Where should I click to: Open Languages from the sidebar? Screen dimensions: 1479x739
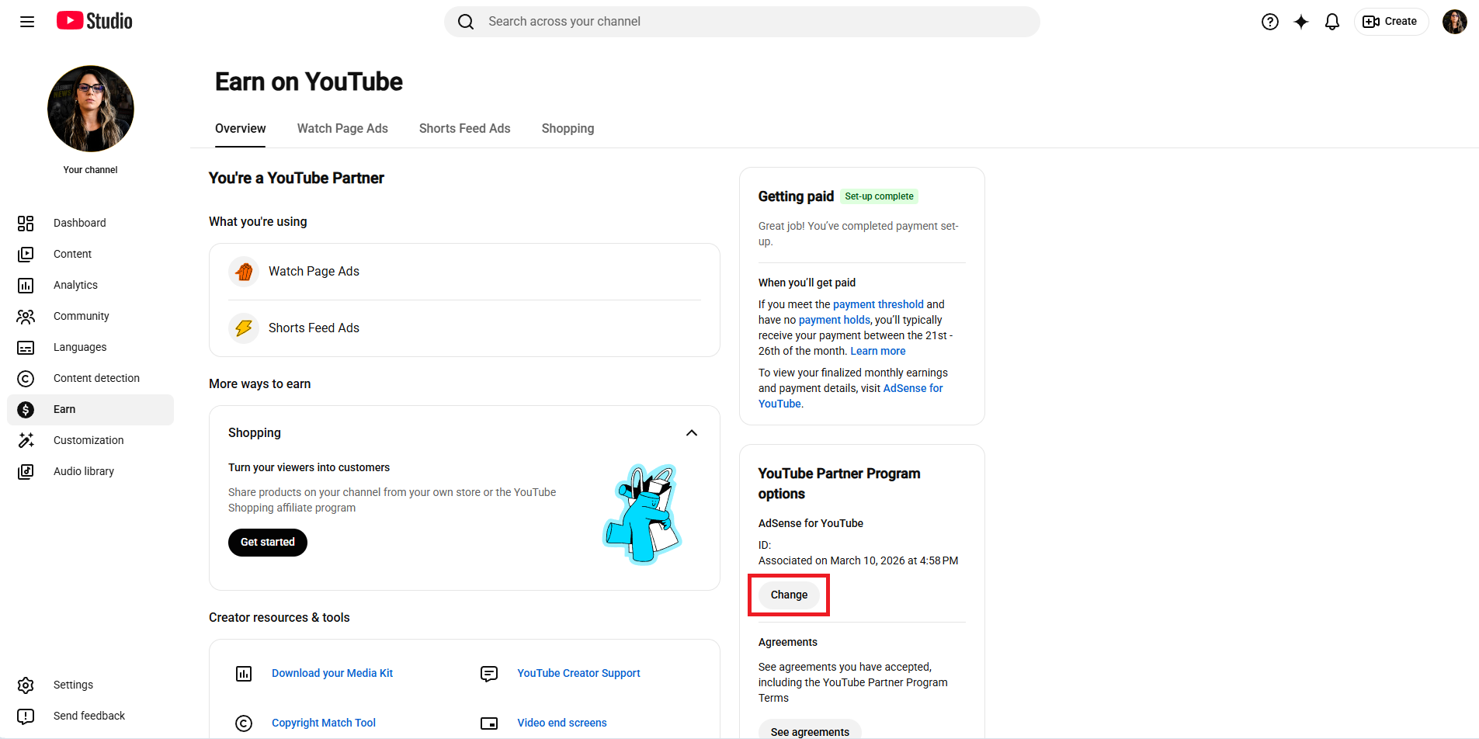(90, 348)
